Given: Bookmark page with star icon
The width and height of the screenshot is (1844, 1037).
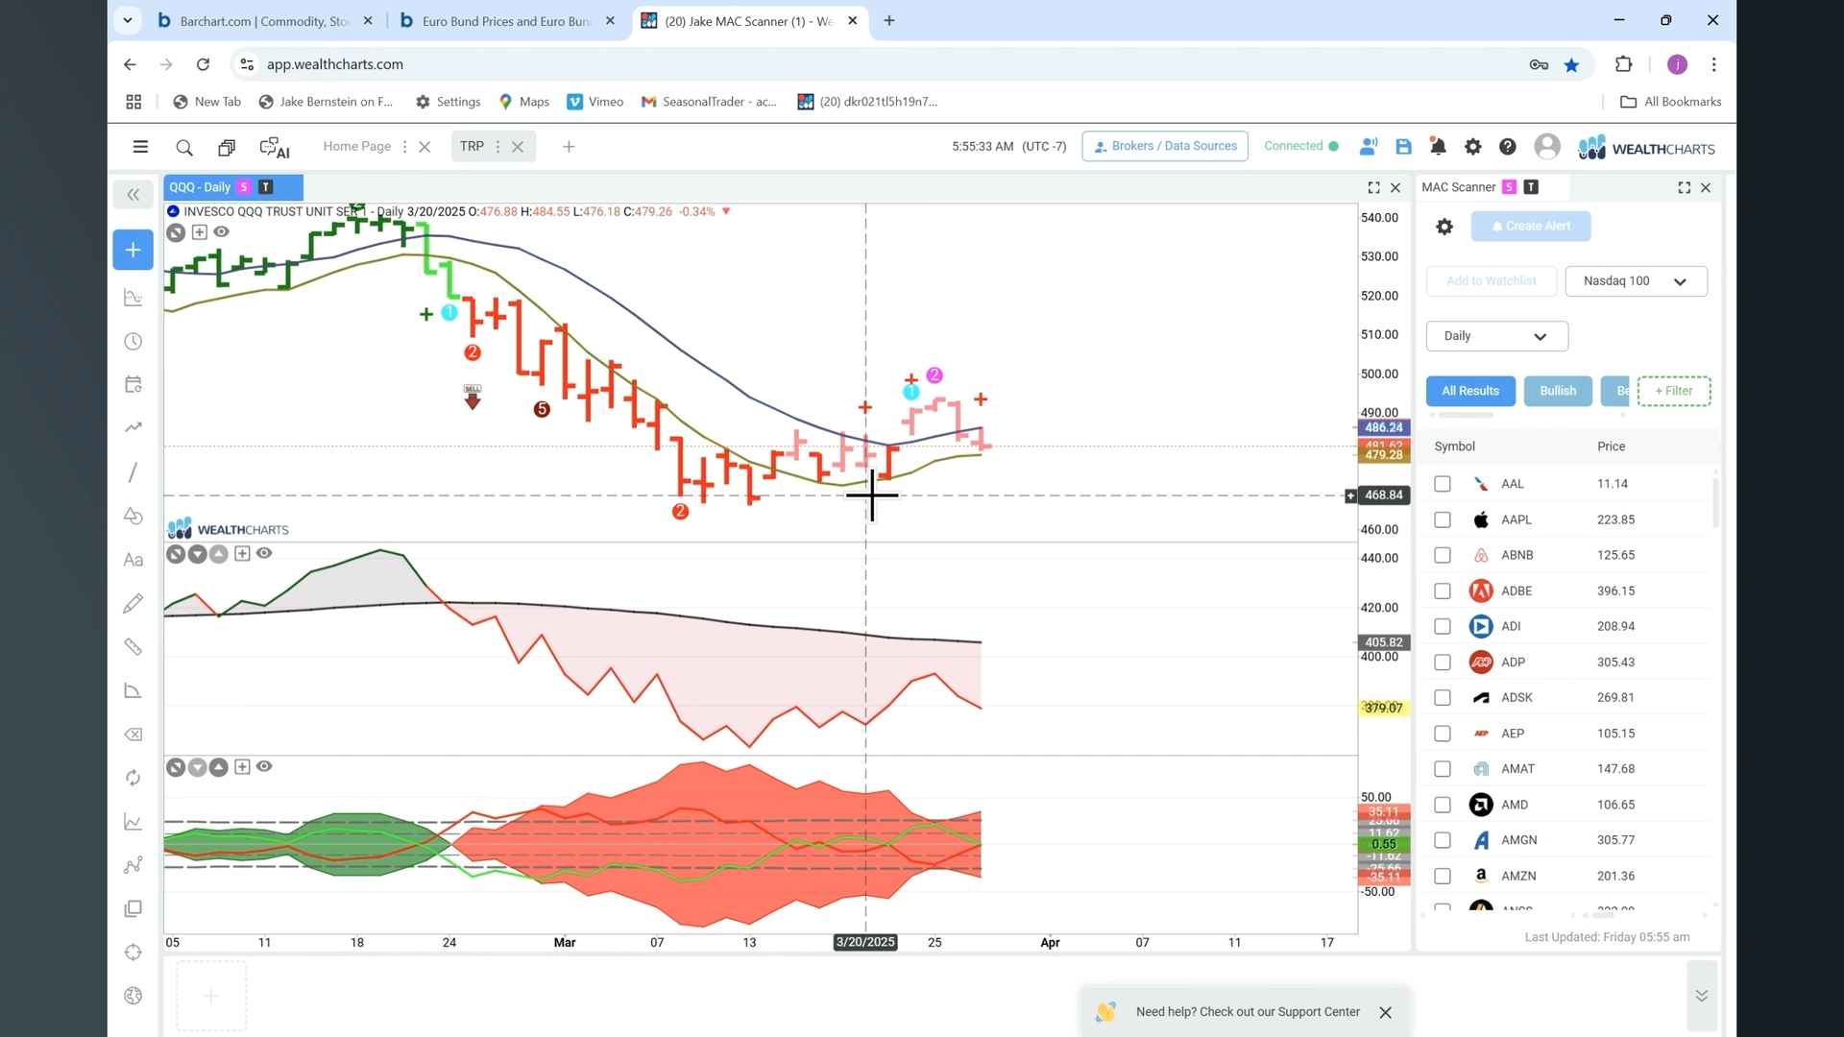Looking at the screenshot, I should click(x=1571, y=64).
